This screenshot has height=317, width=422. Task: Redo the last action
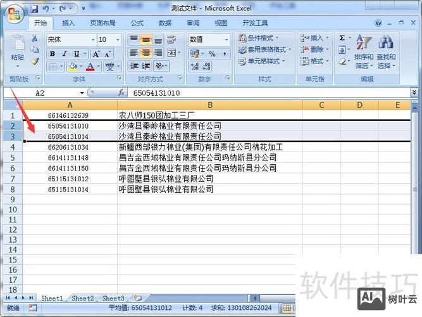(x=63, y=9)
